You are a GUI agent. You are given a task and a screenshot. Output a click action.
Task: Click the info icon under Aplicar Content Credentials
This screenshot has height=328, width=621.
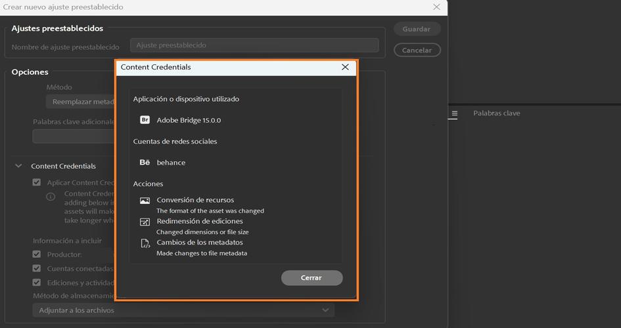coord(51,197)
